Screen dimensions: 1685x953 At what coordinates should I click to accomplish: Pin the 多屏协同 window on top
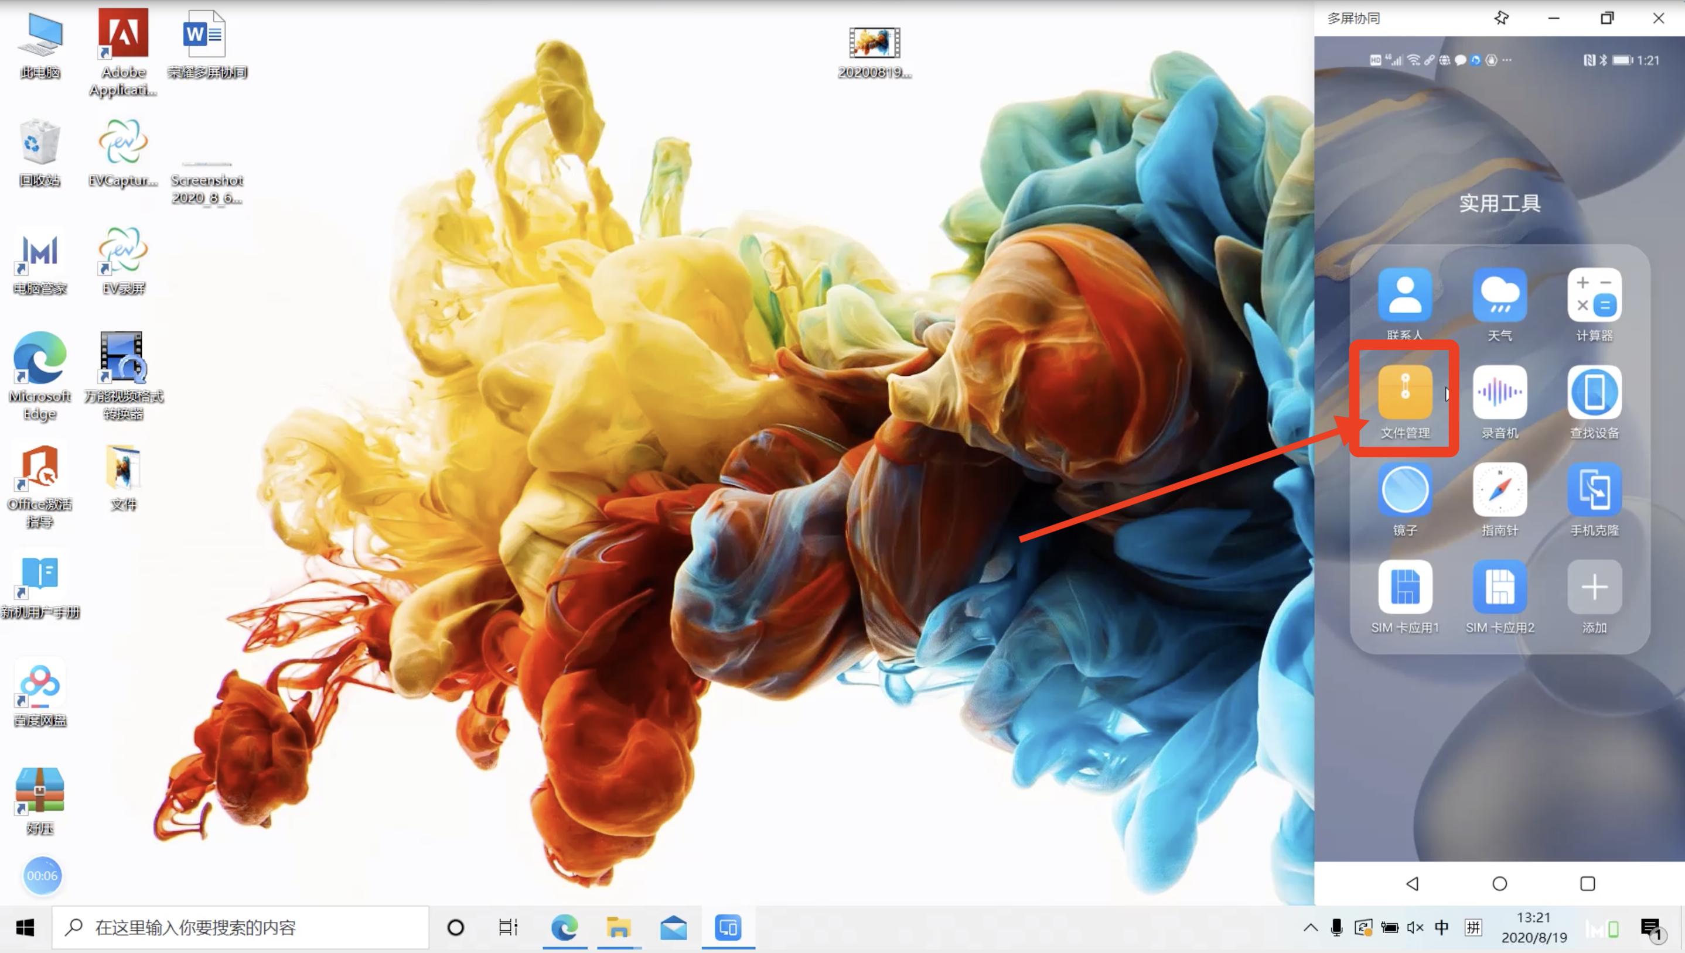(x=1501, y=18)
